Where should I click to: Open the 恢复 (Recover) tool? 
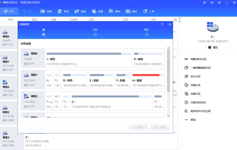[x=97, y=11]
